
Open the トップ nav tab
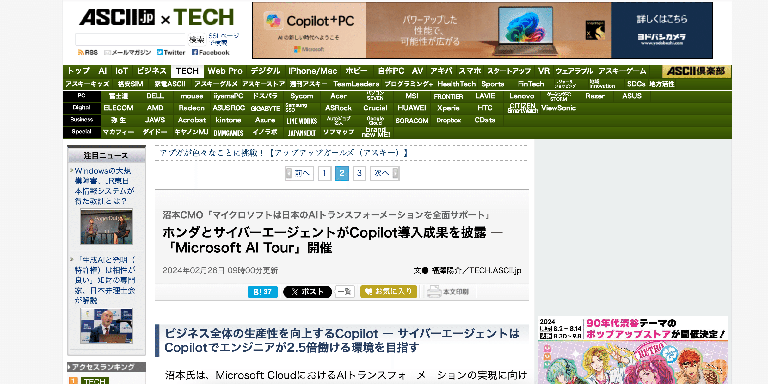coord(79,71)
